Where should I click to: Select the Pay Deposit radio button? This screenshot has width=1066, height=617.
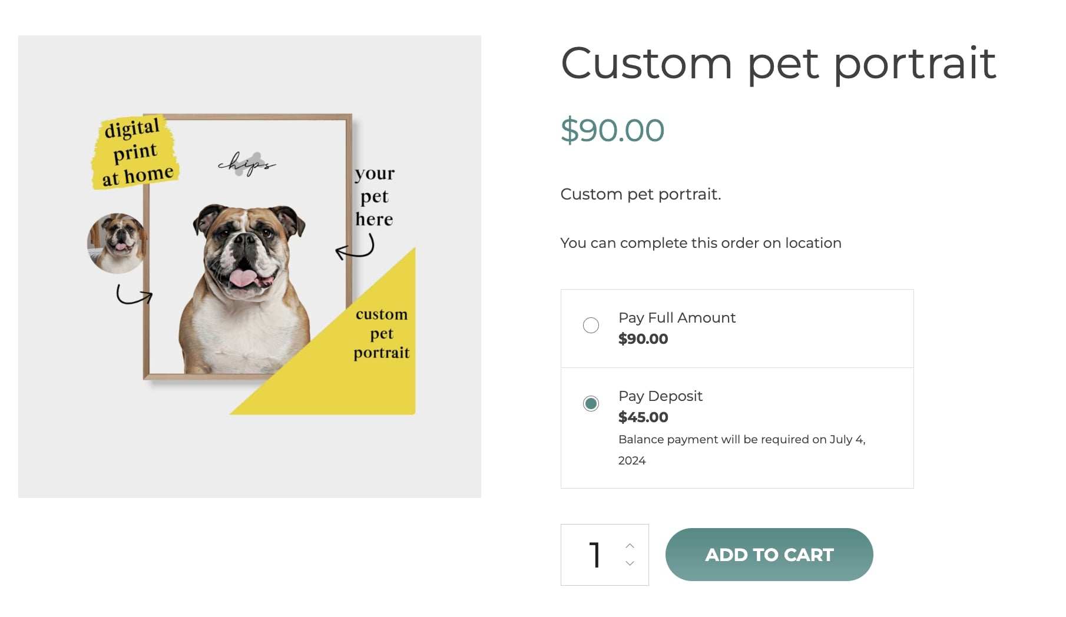(591, 404)
